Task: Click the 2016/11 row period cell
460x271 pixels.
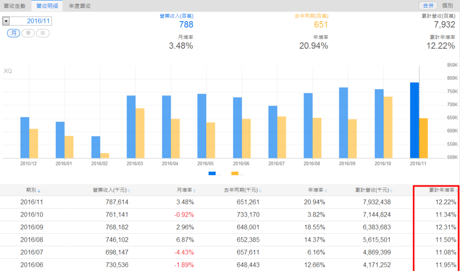Action: click(x=32, y=202)
